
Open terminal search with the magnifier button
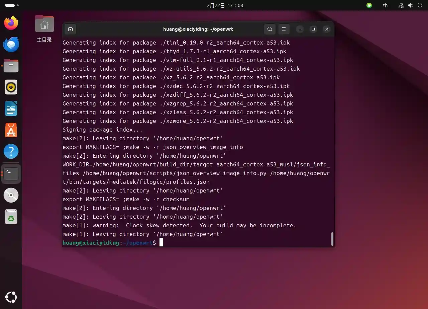point(270,29)
